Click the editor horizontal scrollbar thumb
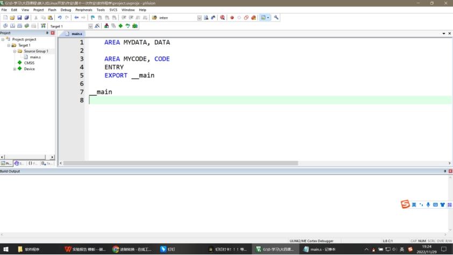The height and width of the screenshot is (255, 453). [181, 163]
